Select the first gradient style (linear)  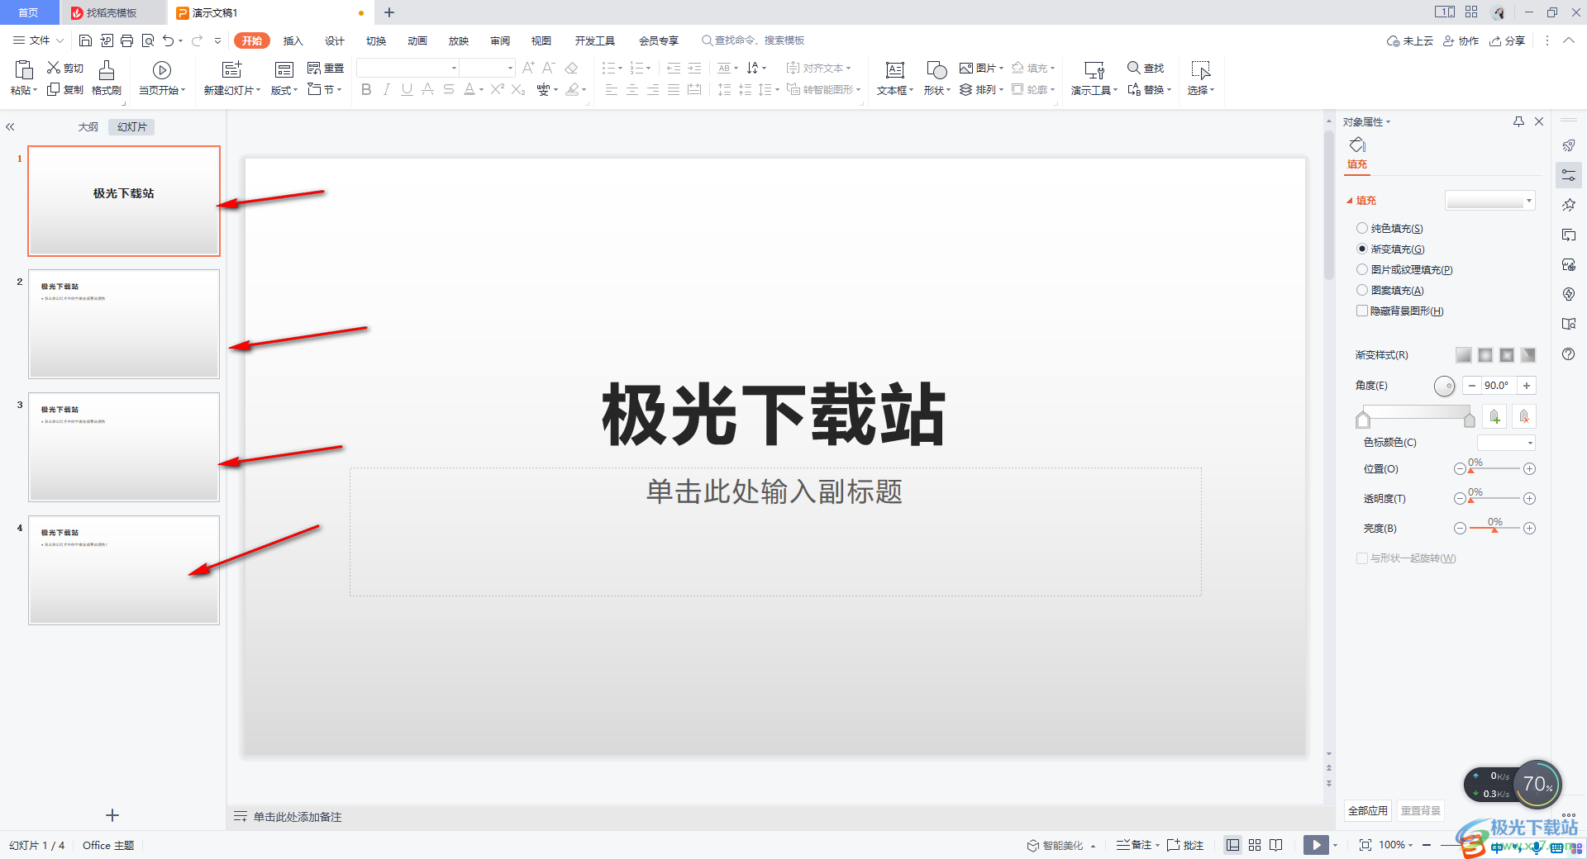point(1464,354)
